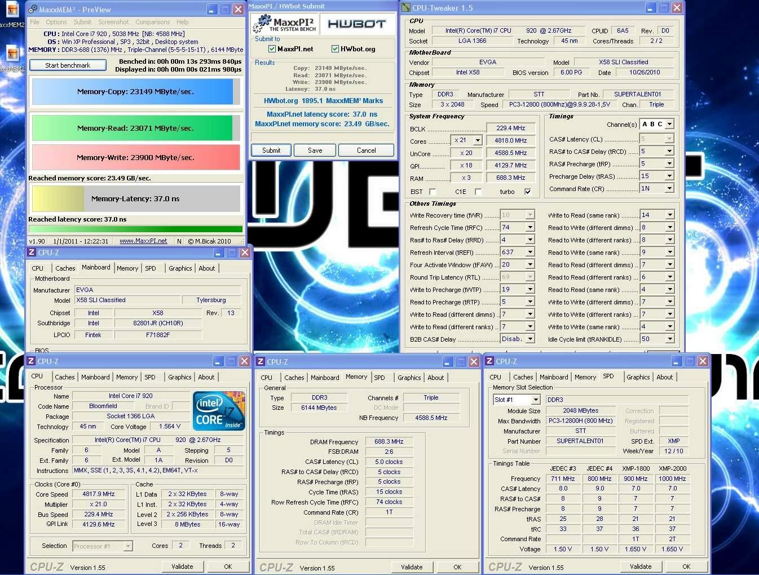
Task: Switch to Caches tab in CPU-Z Mainboard window
Action: click(x=65, y=268)
